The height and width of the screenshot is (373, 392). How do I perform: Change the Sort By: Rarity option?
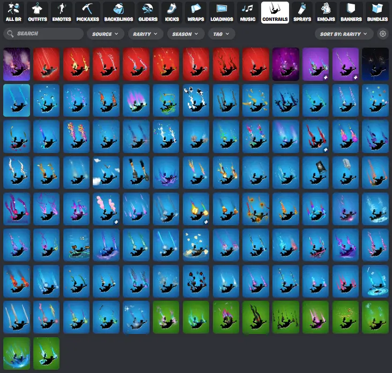(343, 34)
